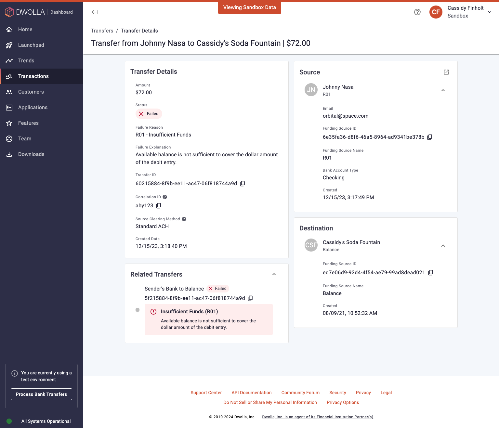Navigate to the Transfers breadcrumb

click(102, 31)
